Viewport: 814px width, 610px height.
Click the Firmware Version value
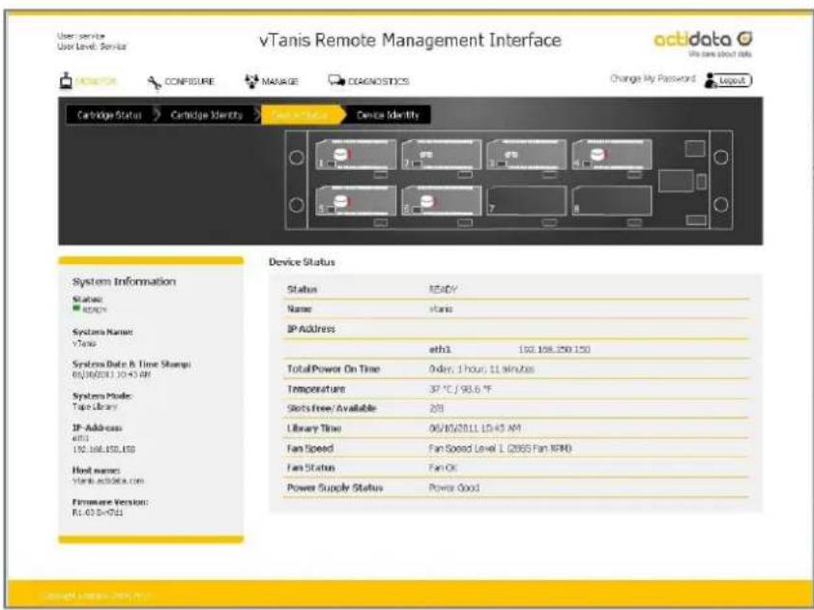pyautogui.click(x=98, y=512)
